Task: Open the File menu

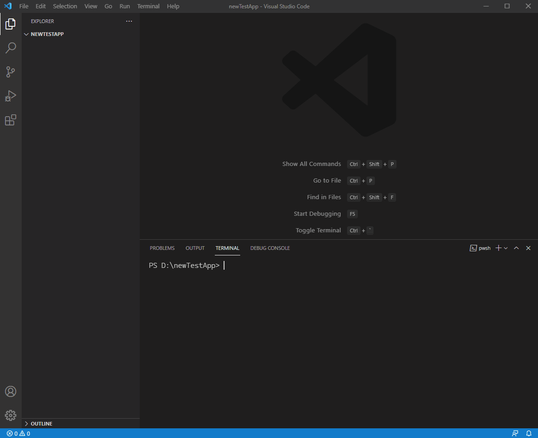Action: pos(24,6)
